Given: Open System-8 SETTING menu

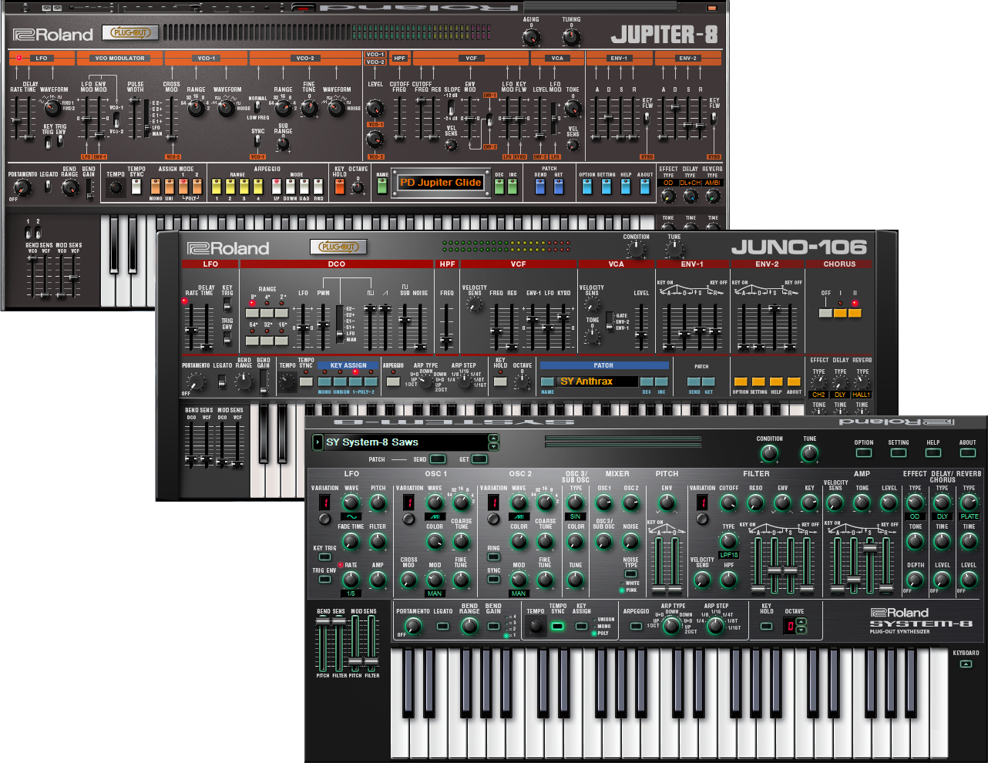Looking at the screenshot, I should pos(899,452).
